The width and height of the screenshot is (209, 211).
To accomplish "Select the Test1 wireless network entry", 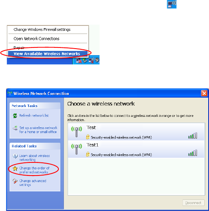I will 136,149.
